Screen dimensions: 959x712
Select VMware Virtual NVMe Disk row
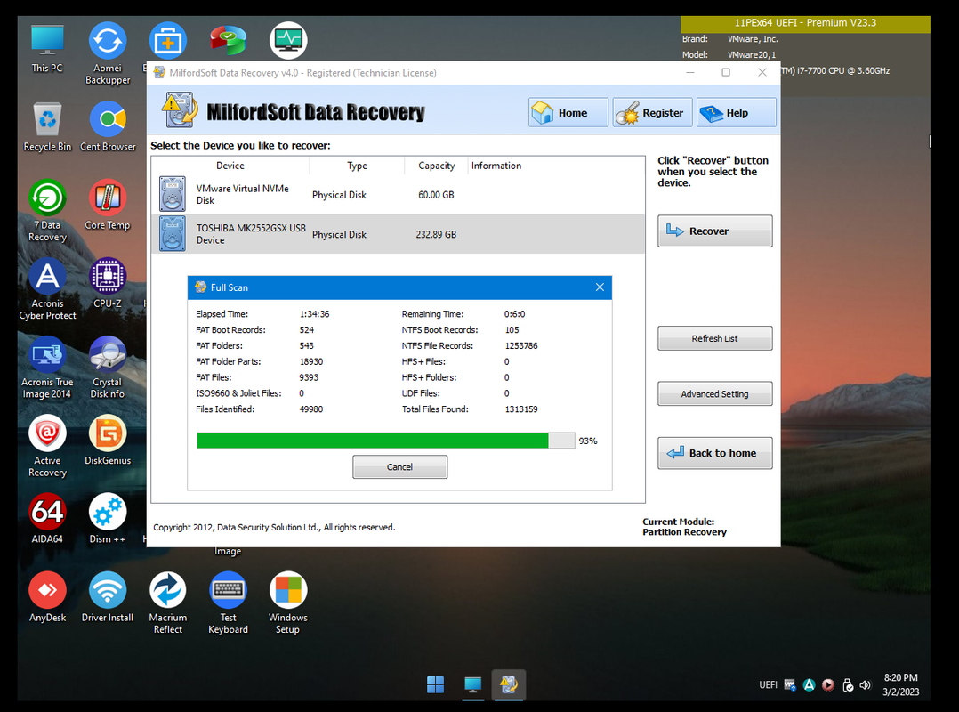point(399,195)
